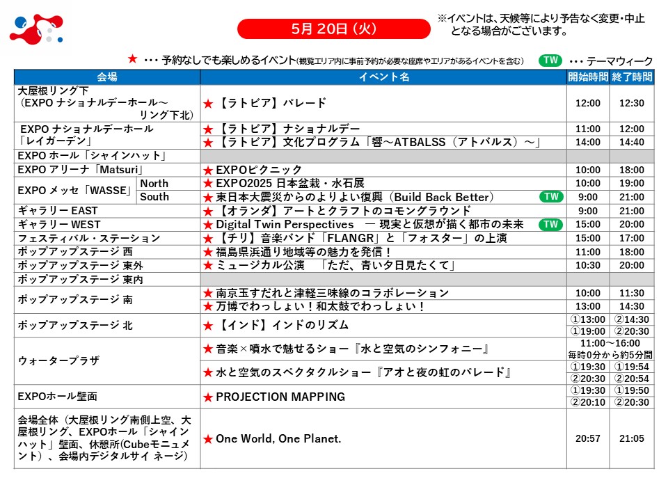The width and height of the screenshot is (668, 501).
Task: Click the star beside One World, One Planet.
Action: (208, 439)
